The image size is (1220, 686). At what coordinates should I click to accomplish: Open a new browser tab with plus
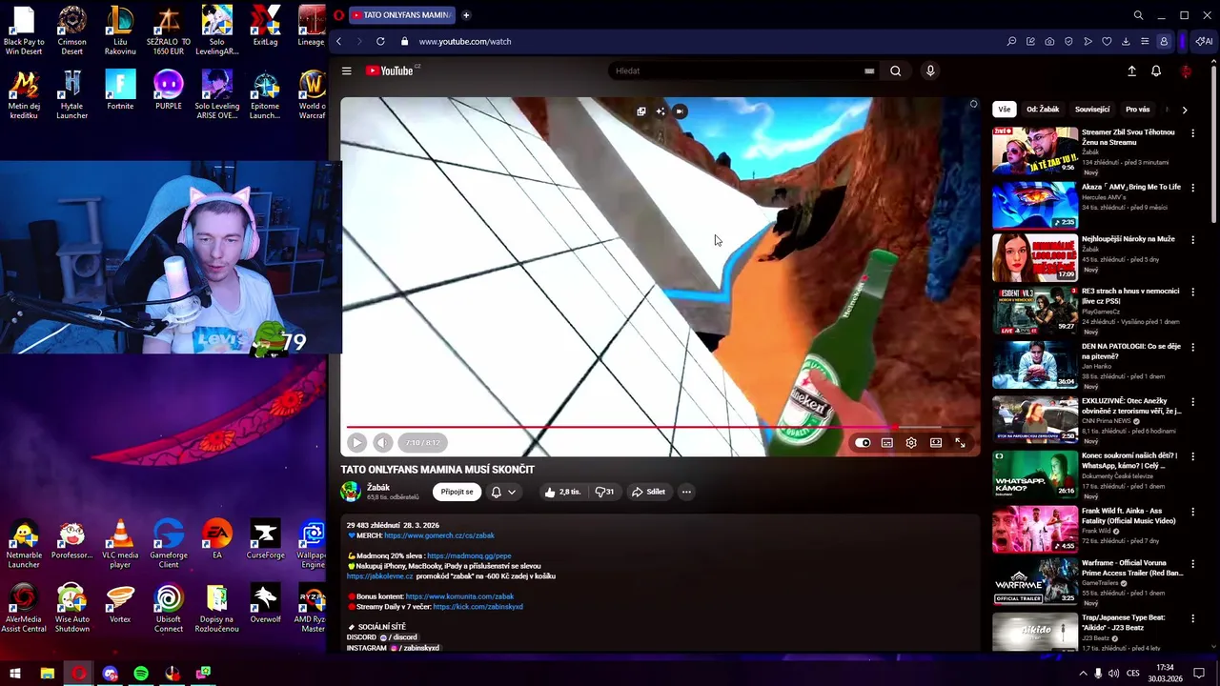(x=466, y=15)
